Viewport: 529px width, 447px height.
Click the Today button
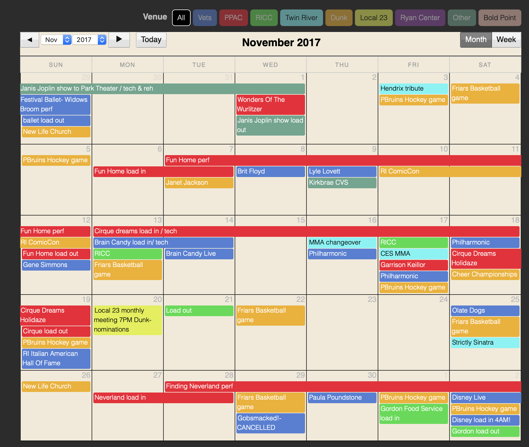coord(151,40)
